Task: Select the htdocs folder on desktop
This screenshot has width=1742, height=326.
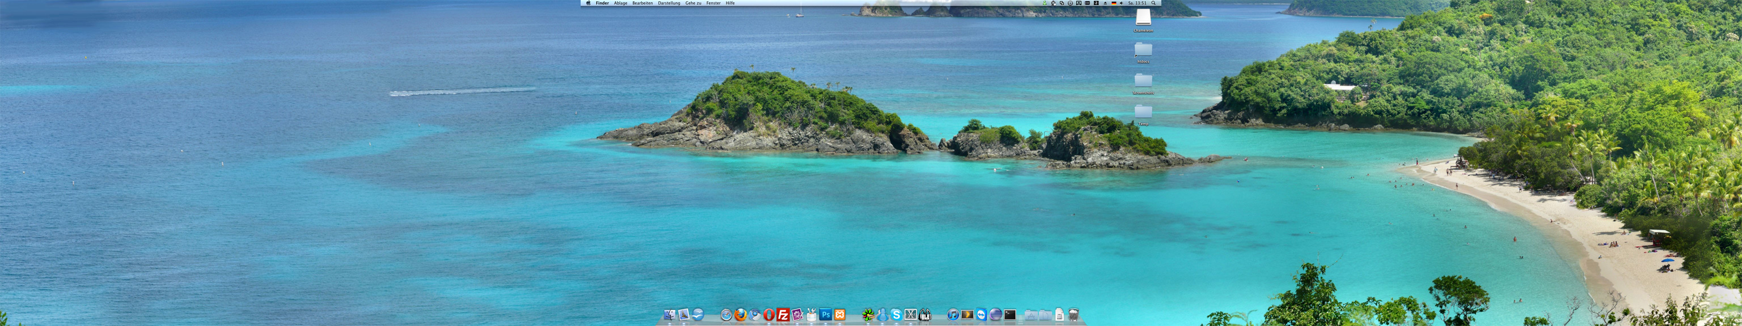Action: pos(1143,49)
